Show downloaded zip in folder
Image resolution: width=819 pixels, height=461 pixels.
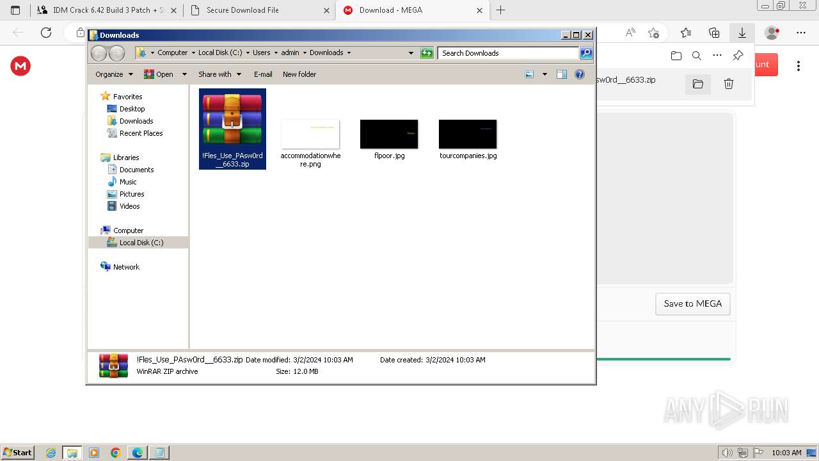tap(698, 84)
